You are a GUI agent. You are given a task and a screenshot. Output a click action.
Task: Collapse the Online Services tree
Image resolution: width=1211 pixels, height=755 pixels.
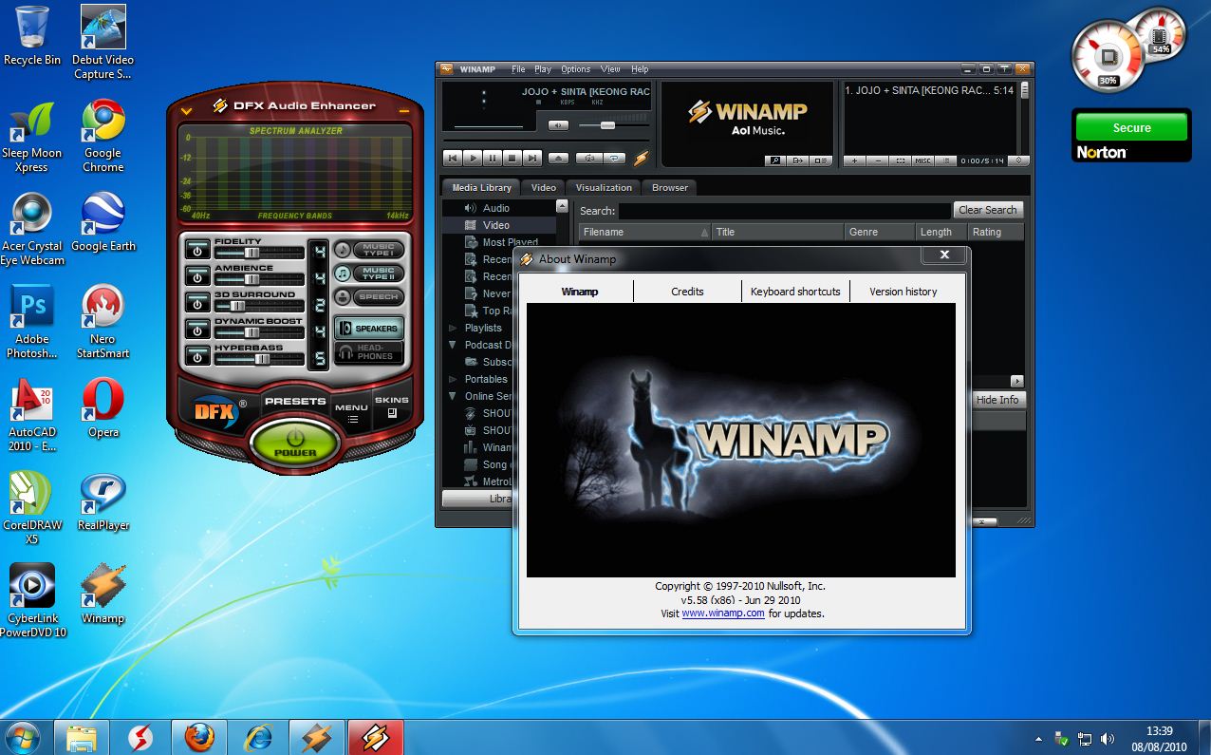453,396
